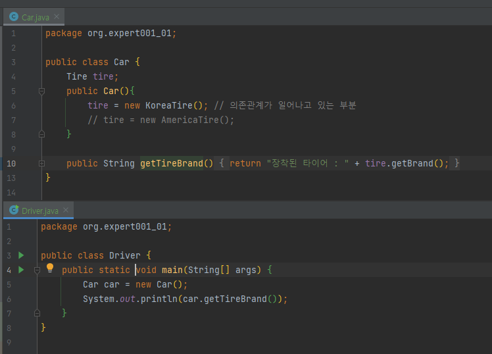Click the Driver.java runnable class icon
The height and width of the screenshot is (354, 492).
click(x=14, y=210)
